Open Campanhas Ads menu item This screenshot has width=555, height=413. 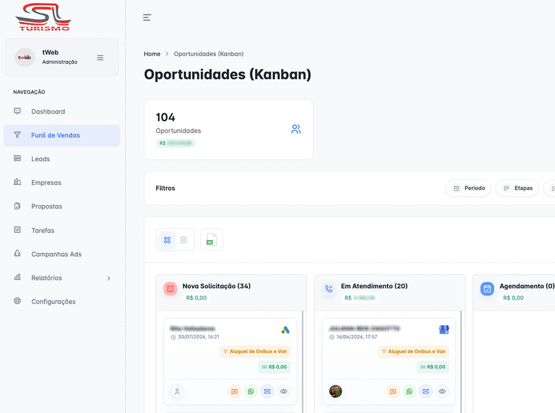pos(62,254)
